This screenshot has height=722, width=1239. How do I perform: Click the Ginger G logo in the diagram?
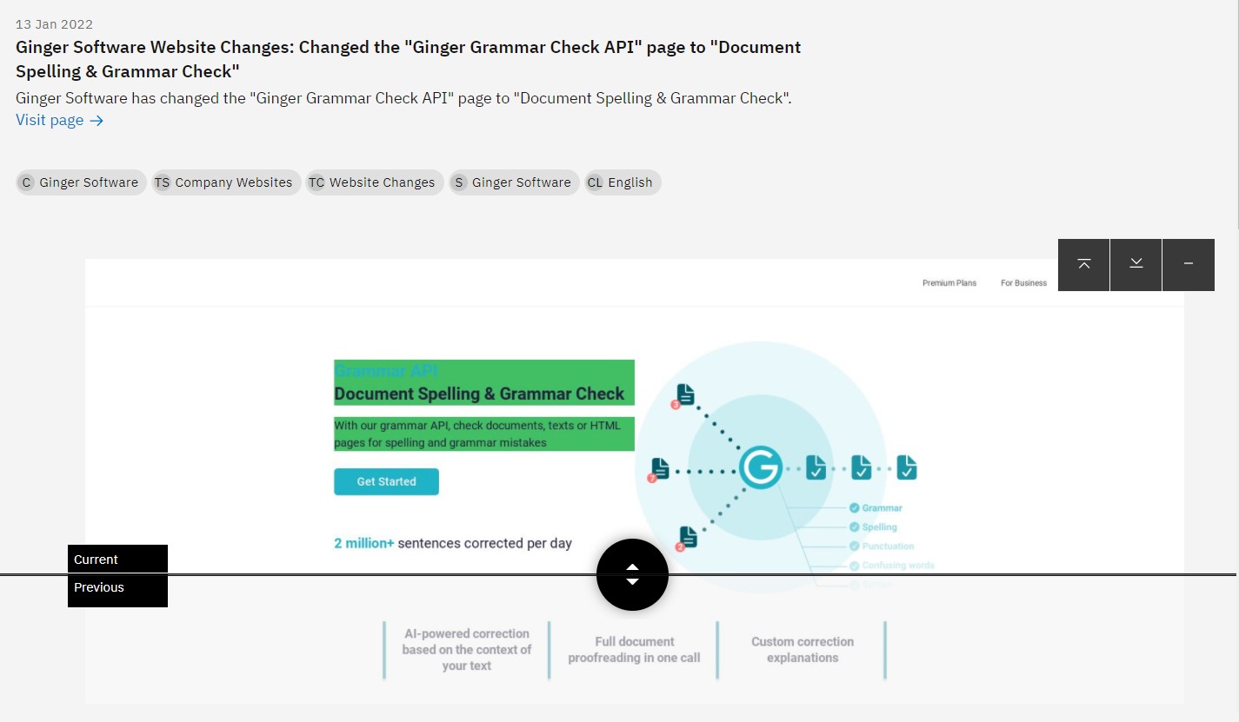coord(761,468)
